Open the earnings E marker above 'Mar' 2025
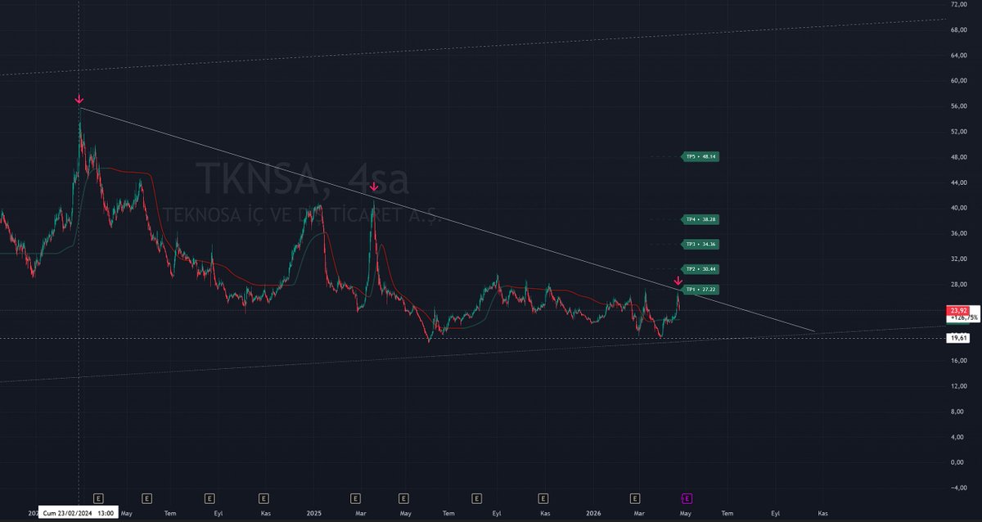Viewport: 982px width, 522px height. (355, 497)
